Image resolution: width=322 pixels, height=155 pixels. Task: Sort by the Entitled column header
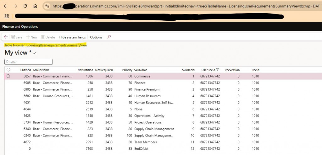point(25,70)
